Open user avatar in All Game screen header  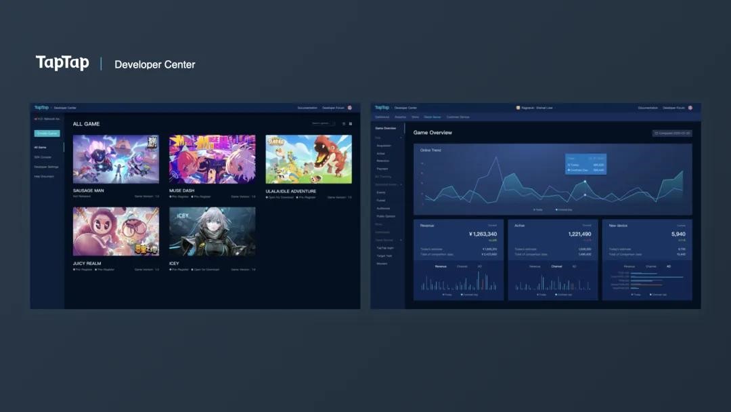click(x=350, y=108)
